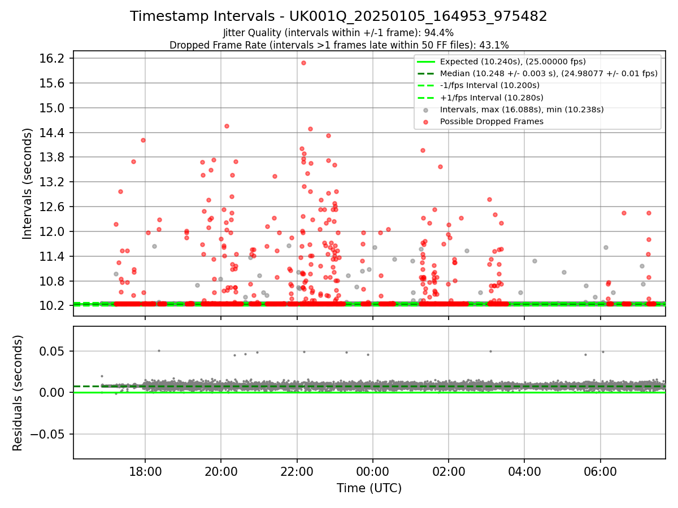This screenshot has height=508, width=678.
Task: Click legend entry '-1/fps Interval (10.200s)'
Action: click(x=489, y=85)
